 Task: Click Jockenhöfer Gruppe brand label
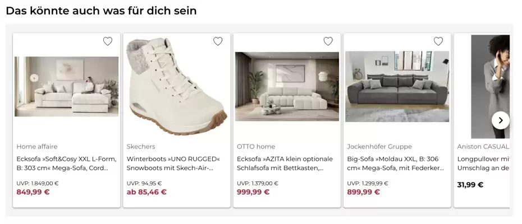(x=379, y=147)
